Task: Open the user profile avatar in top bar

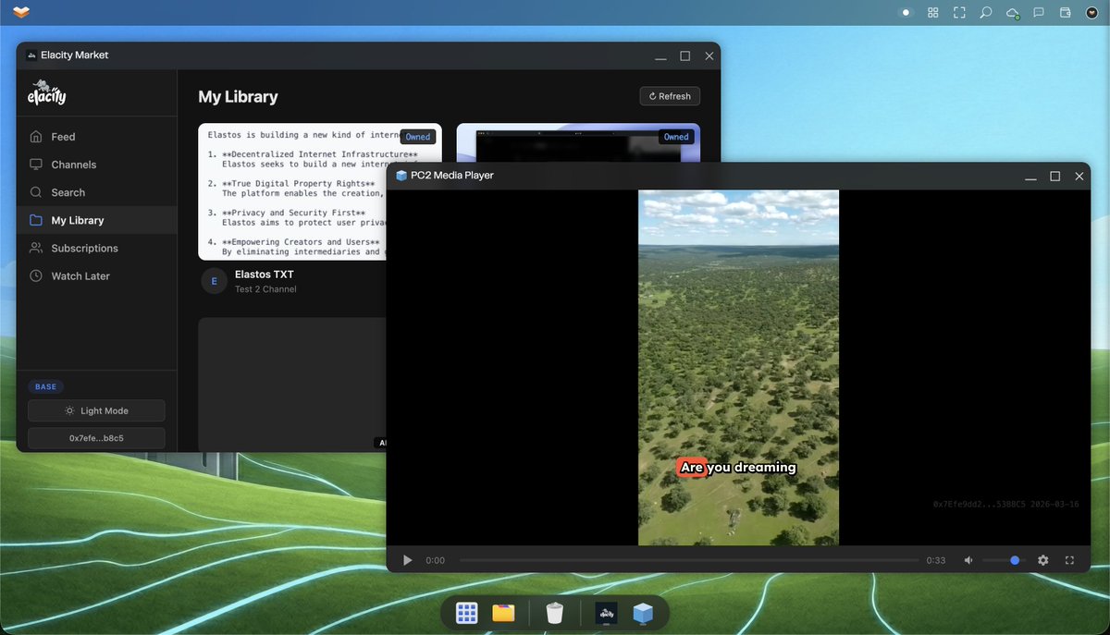Action: 1091,13
